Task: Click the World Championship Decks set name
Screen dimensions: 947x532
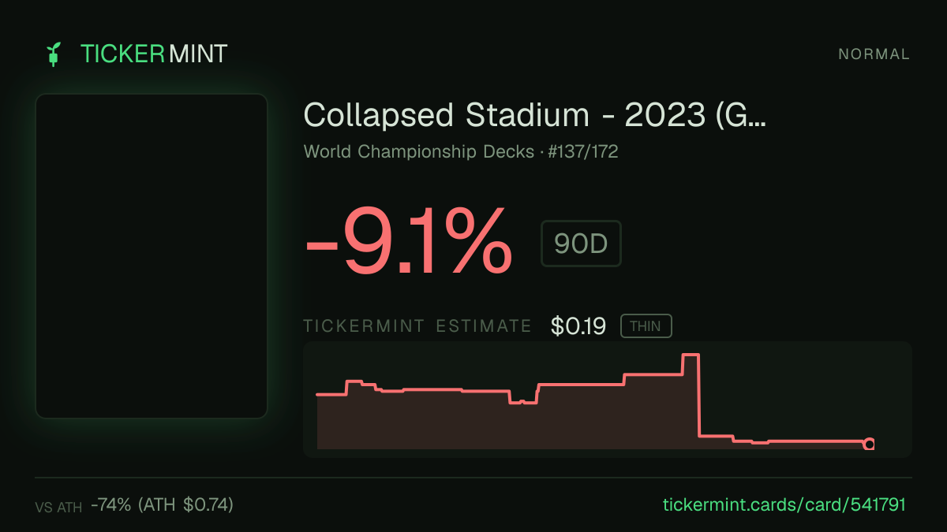Action: [x=418, y=152]
